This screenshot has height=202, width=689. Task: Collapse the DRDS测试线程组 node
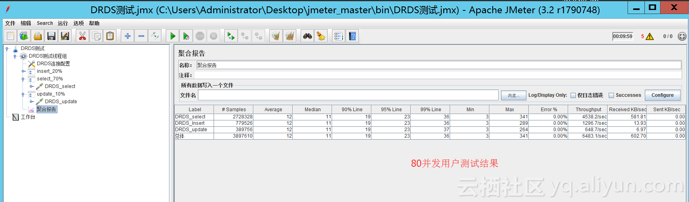(15, 56)
